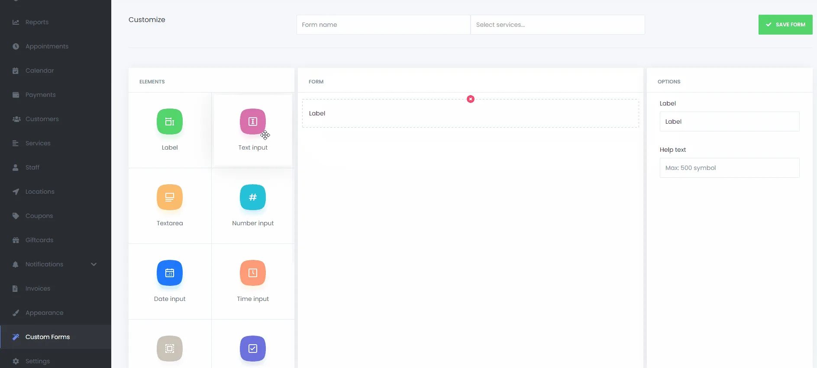This screenshot has height=368, width=817.
Task: Click the Customize page title
Action: 147,19
